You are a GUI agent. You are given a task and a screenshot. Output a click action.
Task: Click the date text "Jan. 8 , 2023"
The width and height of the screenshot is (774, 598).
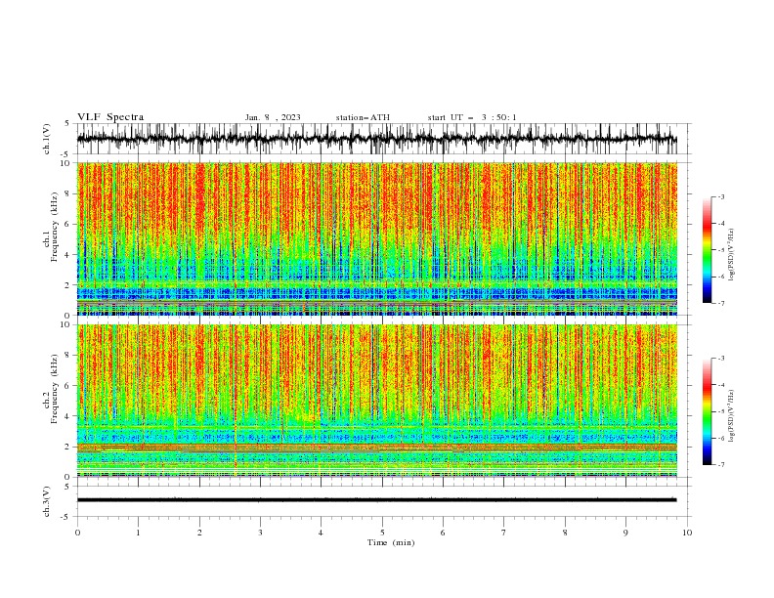pyautogui.click(x=273, y=117)
